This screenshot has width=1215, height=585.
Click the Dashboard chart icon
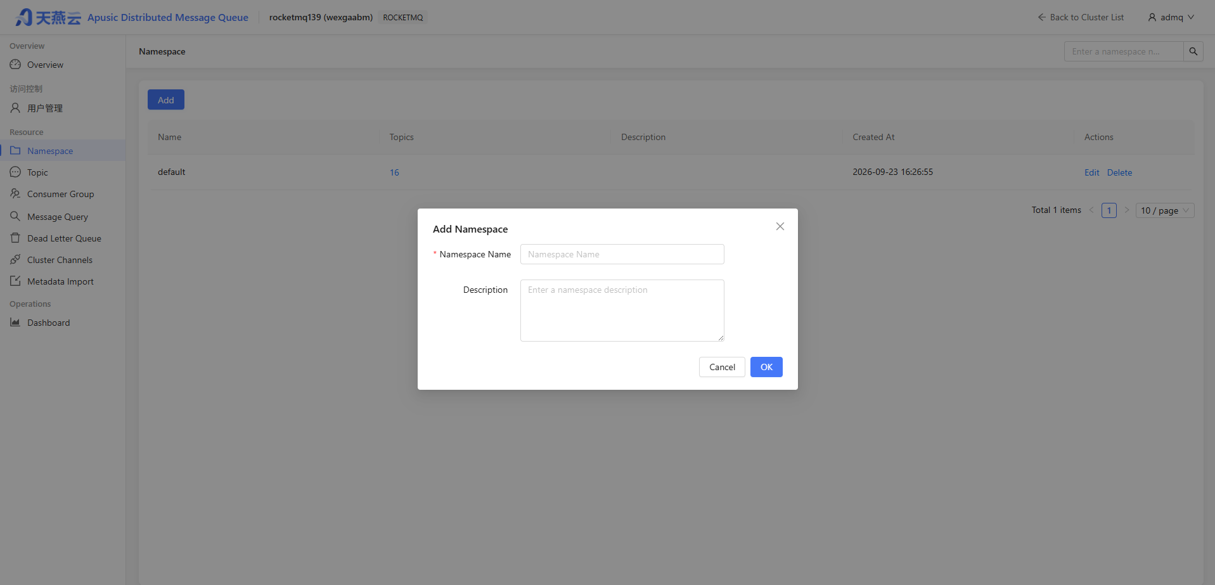pyautogui.click(x=15, y=323)
